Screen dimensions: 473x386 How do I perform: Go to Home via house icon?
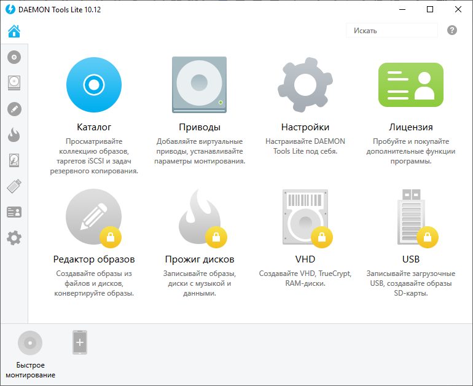point(14,31)
